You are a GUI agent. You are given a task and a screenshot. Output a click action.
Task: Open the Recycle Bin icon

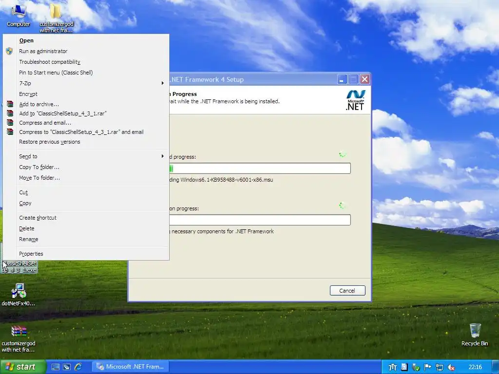(475, 335)
